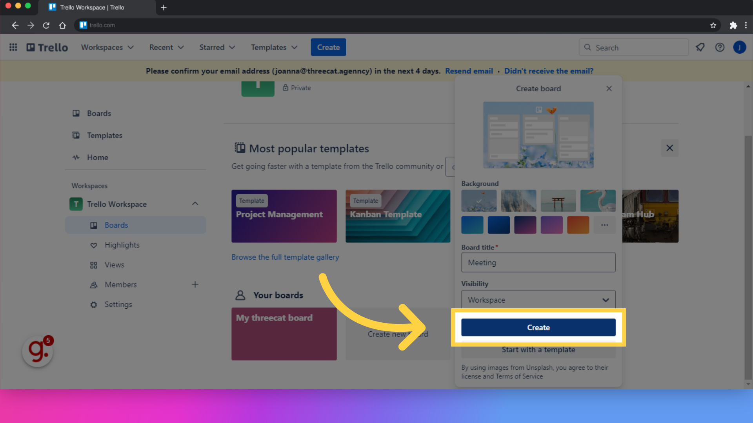Open the Workspaces menu in top navigation
753x423 pixels.
tap(107, 47)
